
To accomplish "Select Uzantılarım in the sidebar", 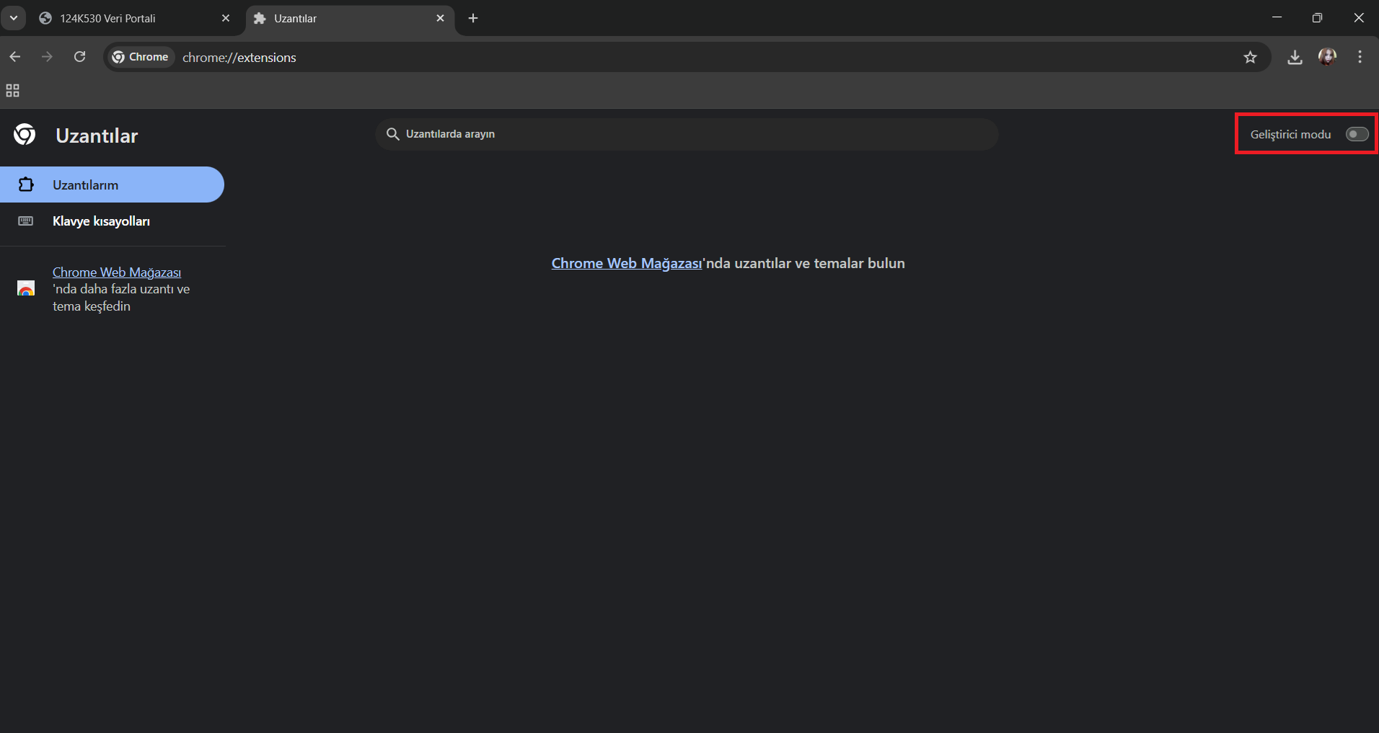I will click(112, 185).
